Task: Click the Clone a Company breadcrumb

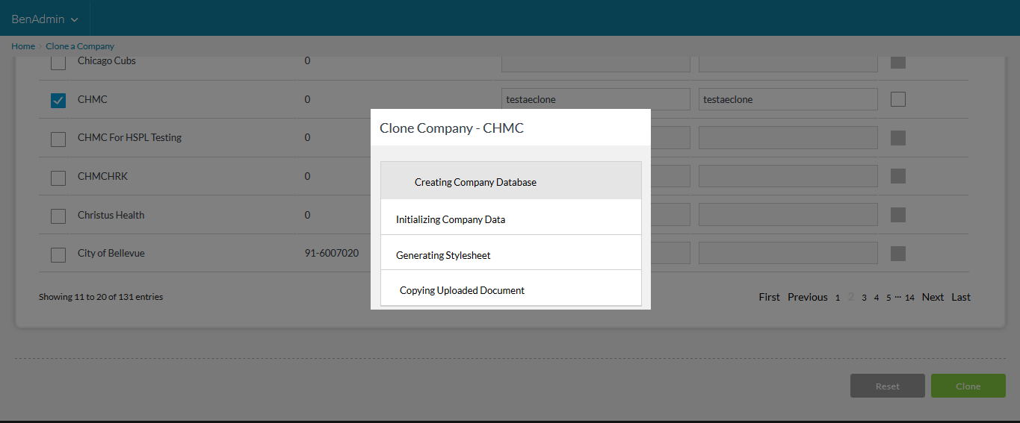Action: pos(80,46)
